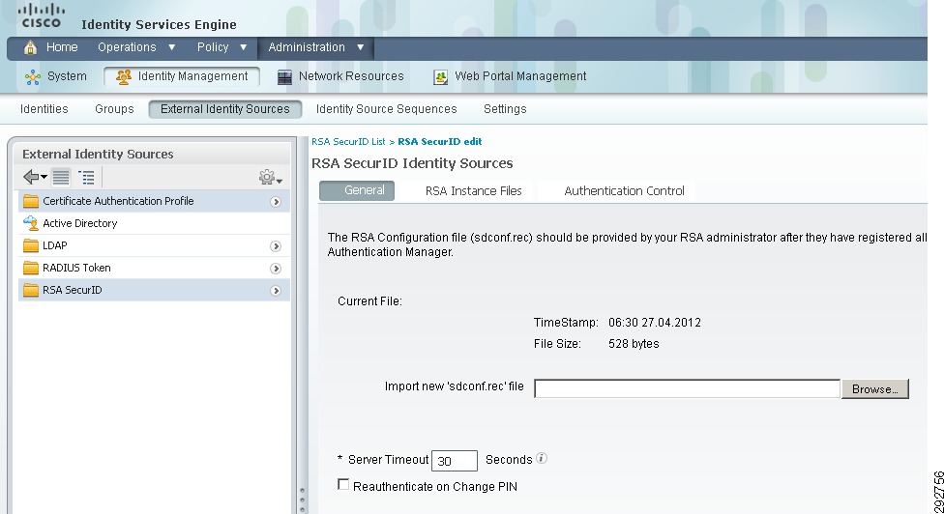Select Active Directory in the list
This screenshot has width=944, height=514.
[154, 223]
